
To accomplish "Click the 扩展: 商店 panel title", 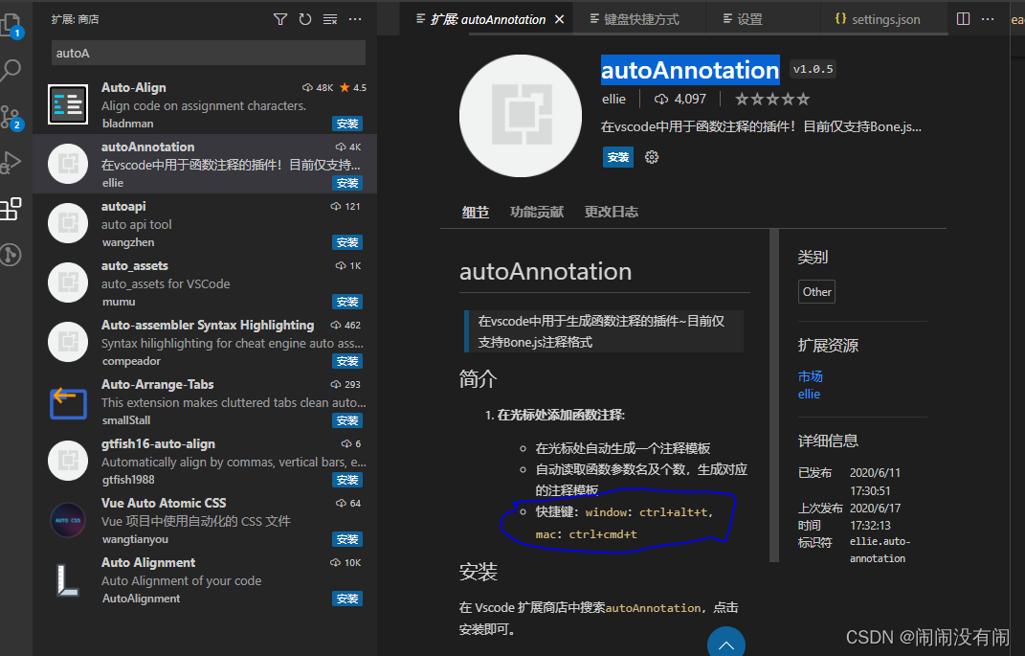I will point(76,19).
